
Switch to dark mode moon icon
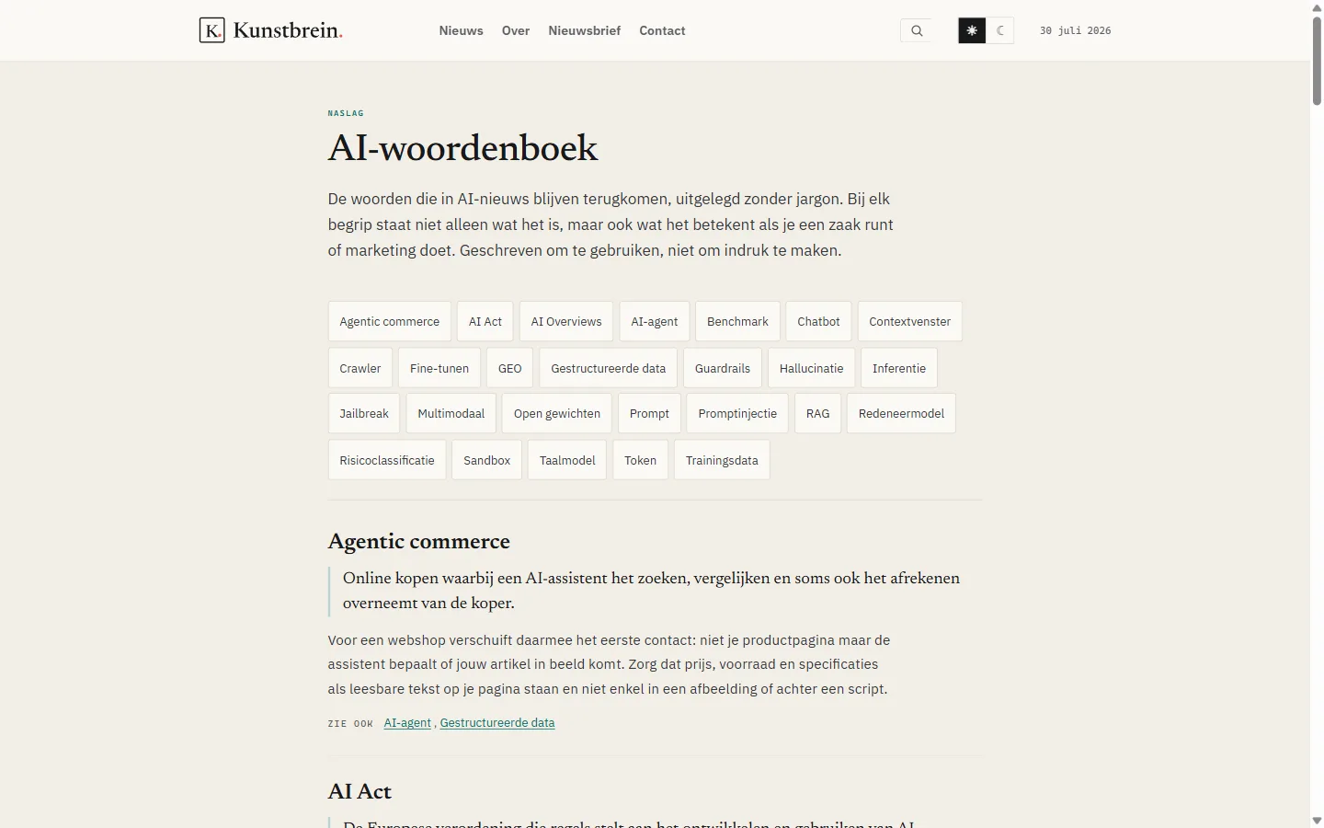point(1000,30)
